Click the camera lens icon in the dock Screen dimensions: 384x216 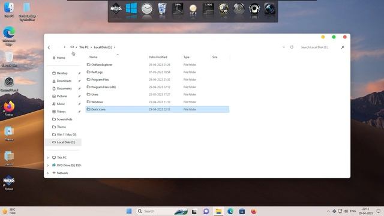pos(269,9)
